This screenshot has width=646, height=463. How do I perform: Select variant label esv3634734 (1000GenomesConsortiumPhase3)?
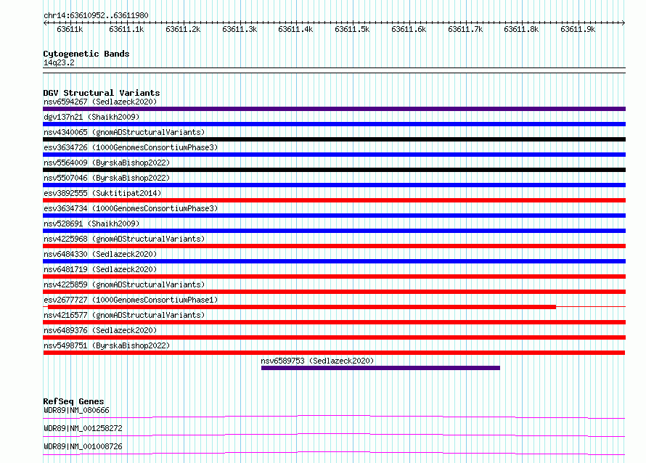[131, 208]
